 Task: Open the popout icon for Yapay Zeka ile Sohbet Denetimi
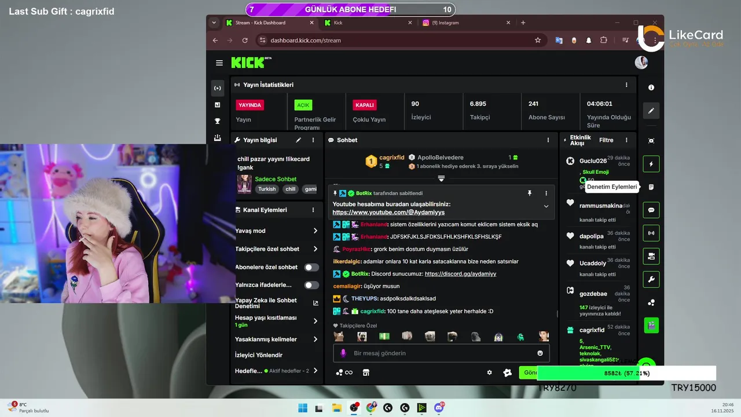[x=316, y=303]
